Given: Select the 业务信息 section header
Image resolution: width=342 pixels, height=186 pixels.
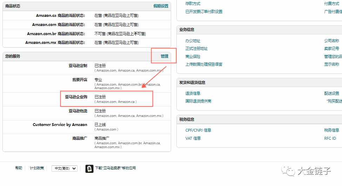Looking at the screenshot, I should (x=187, y=30).
